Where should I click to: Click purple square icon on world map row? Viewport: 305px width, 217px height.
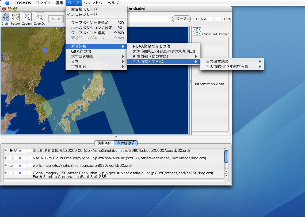[x=20, y=165]
